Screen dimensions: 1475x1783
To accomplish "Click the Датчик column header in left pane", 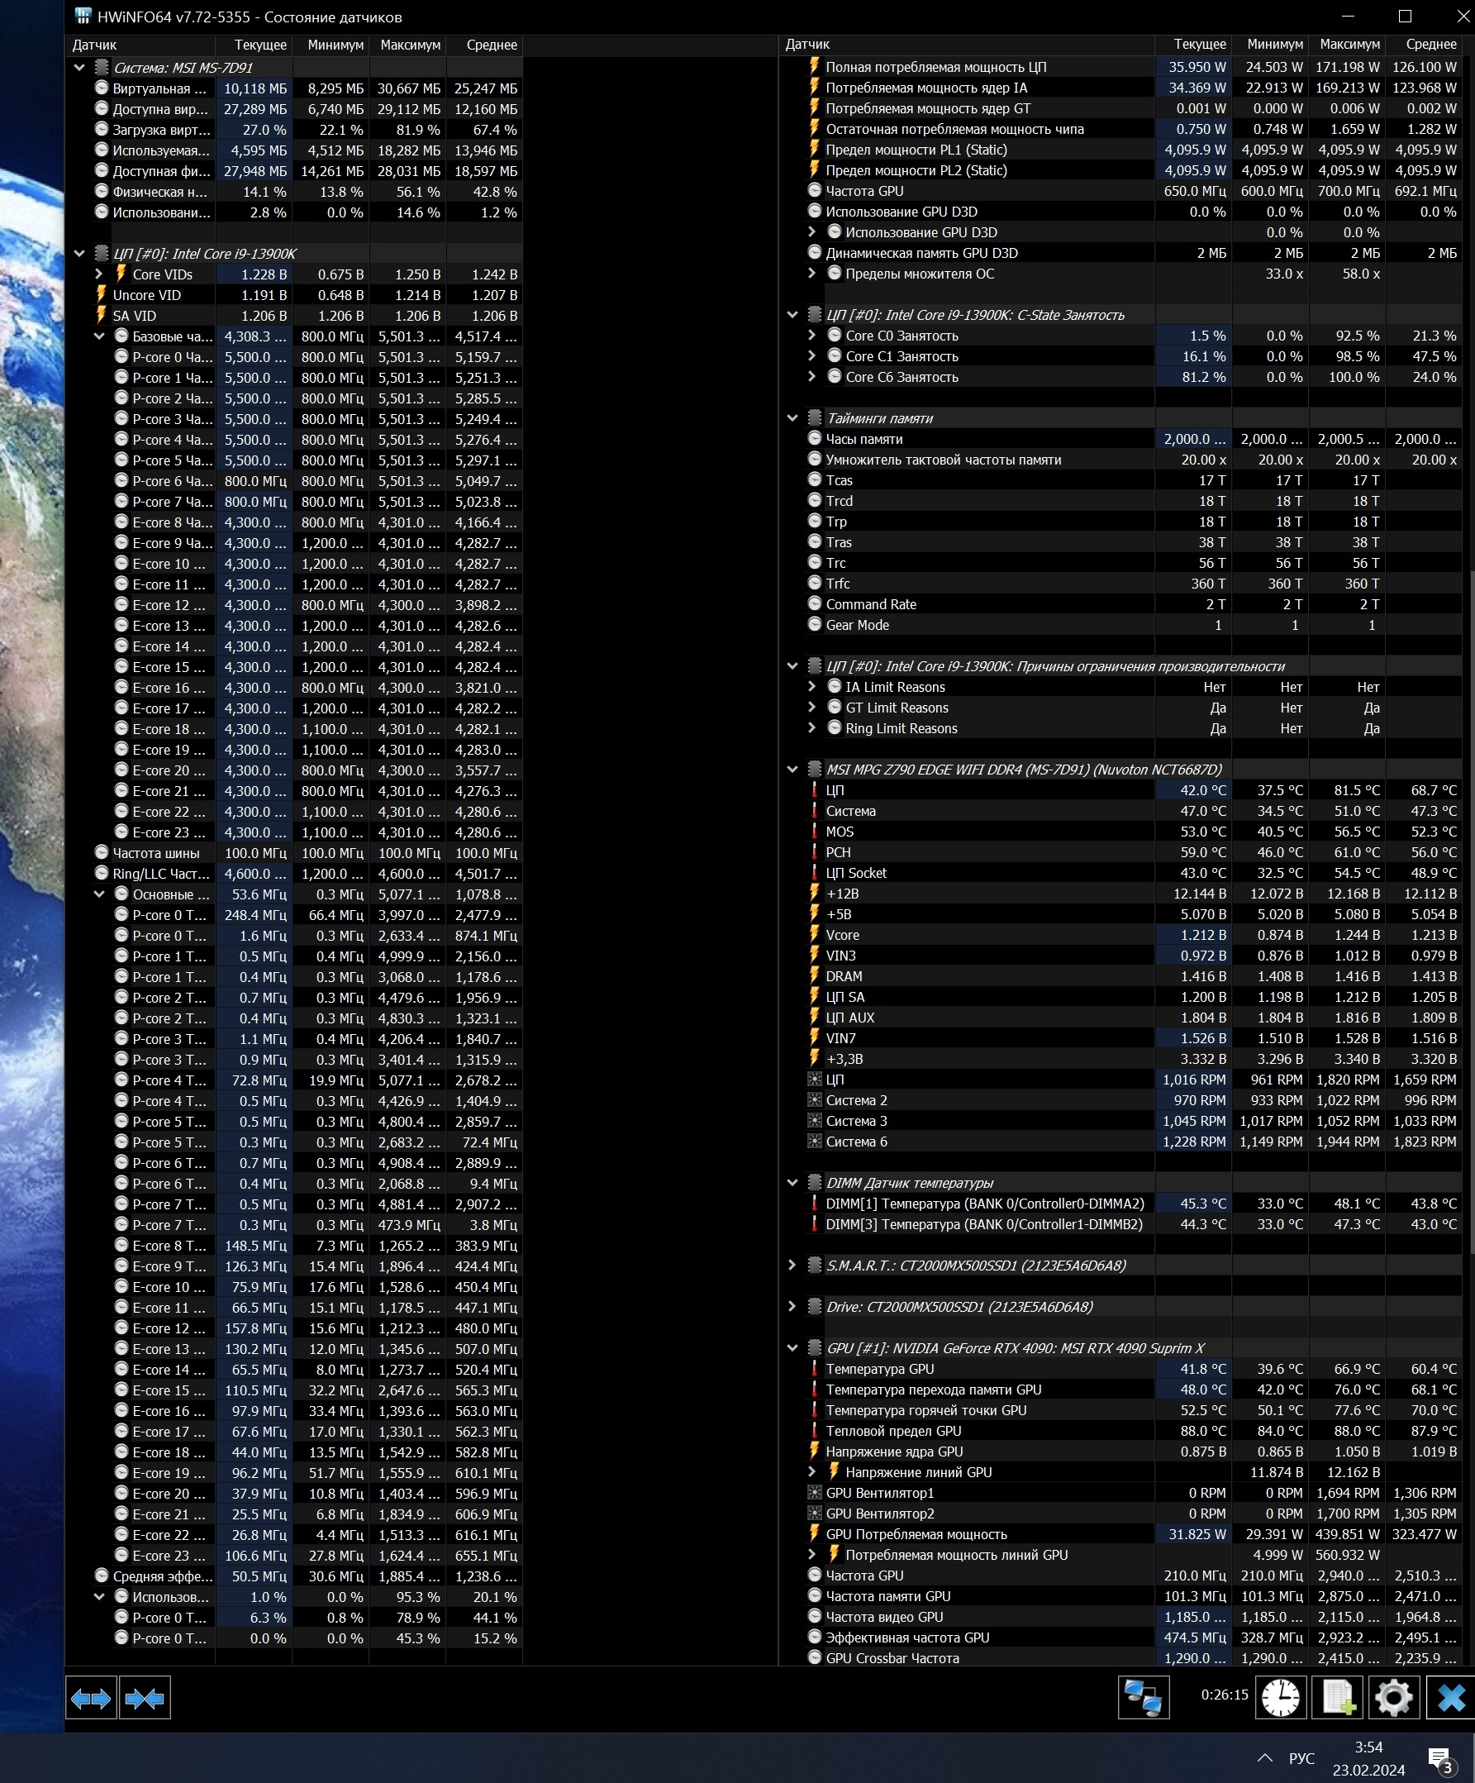I will [x=140, y=45].
